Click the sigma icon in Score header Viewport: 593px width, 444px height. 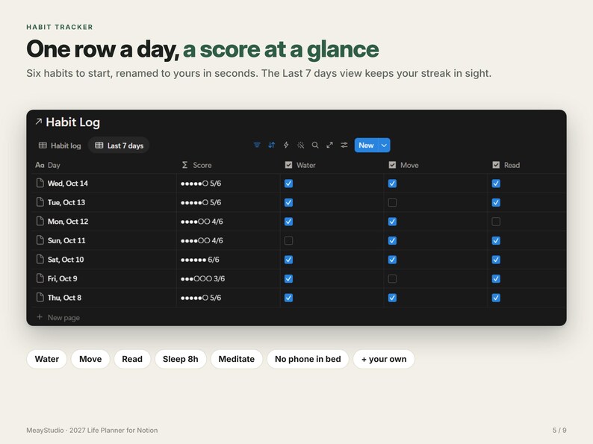click(x=184, y=165)
